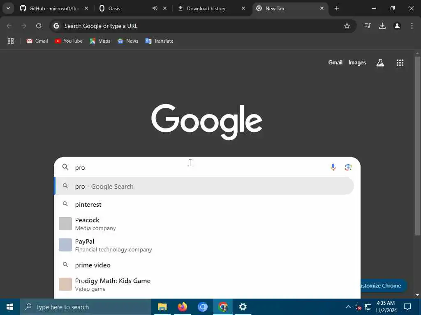
Task: Open the network tray icon
Action: pos(368,307)
